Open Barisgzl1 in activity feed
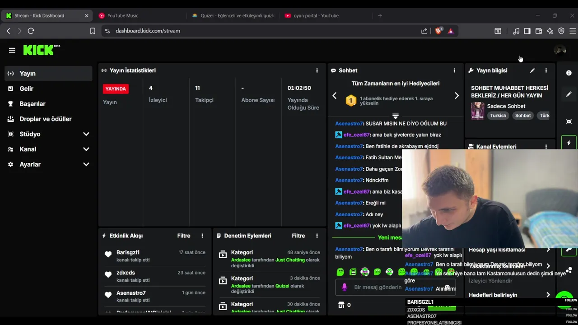578x325 pixels. point(128,252)
